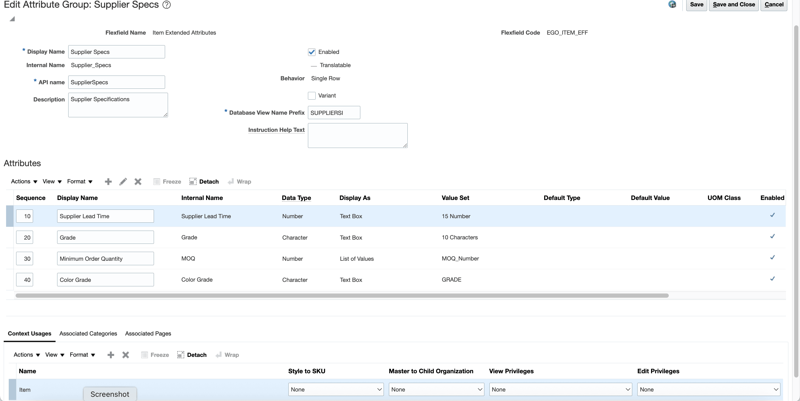Click Freeze in the Context Usages toolbar
The width and height of the screenshot is (800, 401).
tap(155, 355)
